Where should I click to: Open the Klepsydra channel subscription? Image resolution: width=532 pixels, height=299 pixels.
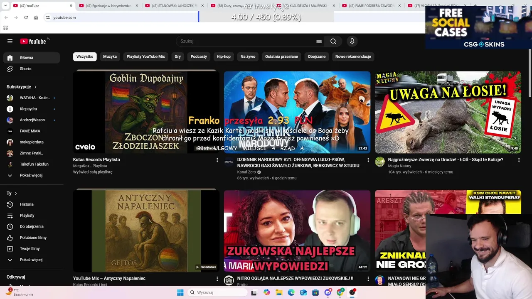[32, 109]
